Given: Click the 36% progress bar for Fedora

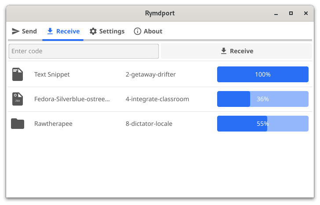Looking at the screenshot, I should 262,99.
